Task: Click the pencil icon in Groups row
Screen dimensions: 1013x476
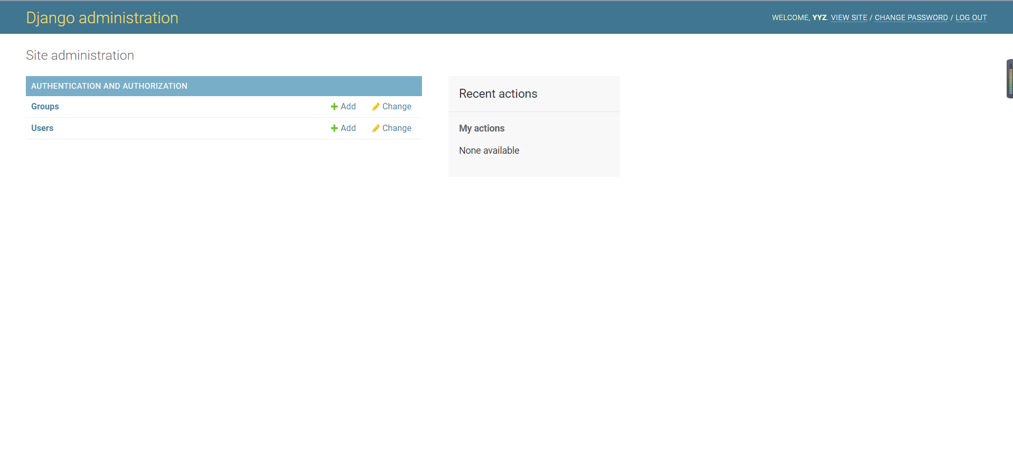Action: [376, 107]
